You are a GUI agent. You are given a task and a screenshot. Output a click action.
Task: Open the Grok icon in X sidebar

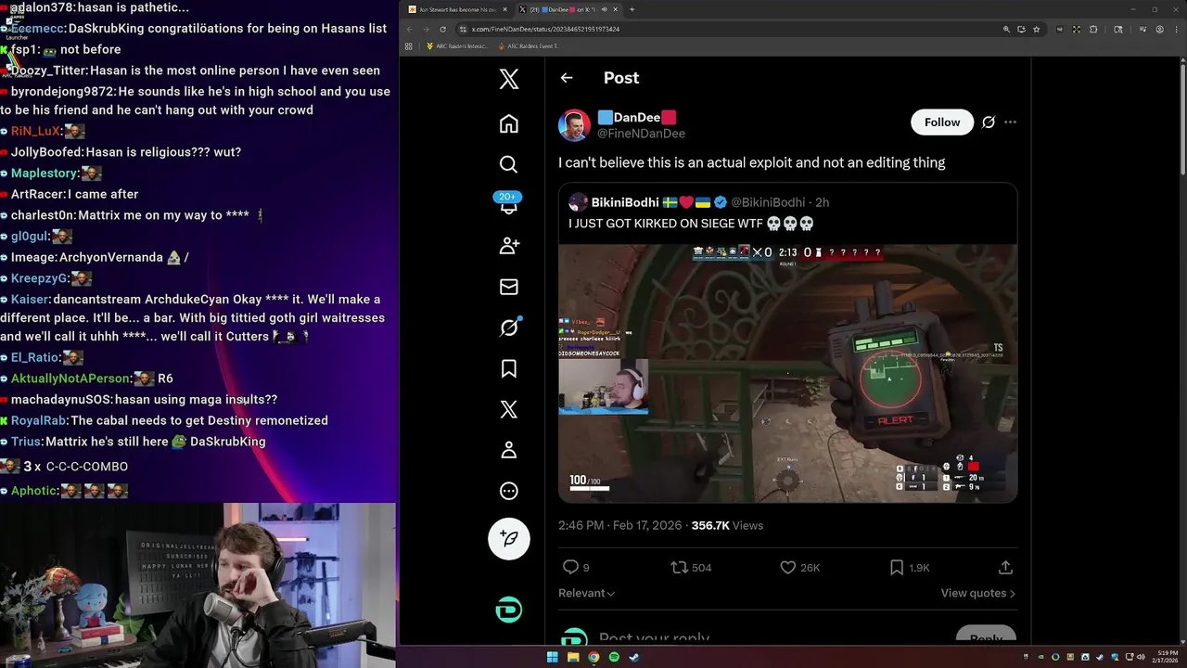click(509, 328)
